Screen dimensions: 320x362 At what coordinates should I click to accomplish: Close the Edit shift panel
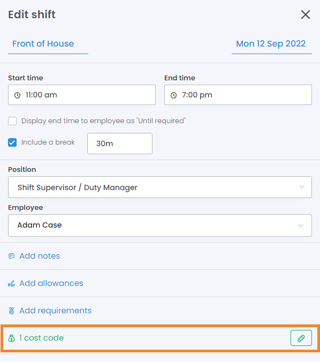(x=306, y=14)
